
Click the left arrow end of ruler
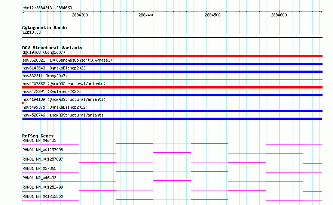(23, 12)
